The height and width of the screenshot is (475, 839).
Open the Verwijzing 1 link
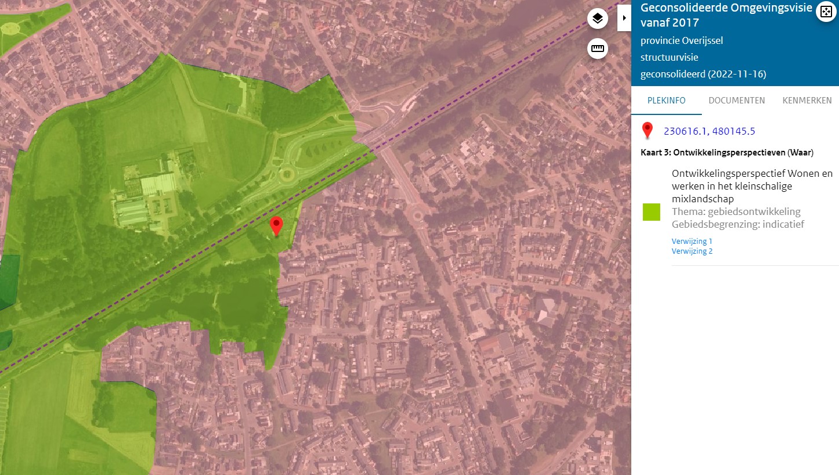click(x=692, y=241)
